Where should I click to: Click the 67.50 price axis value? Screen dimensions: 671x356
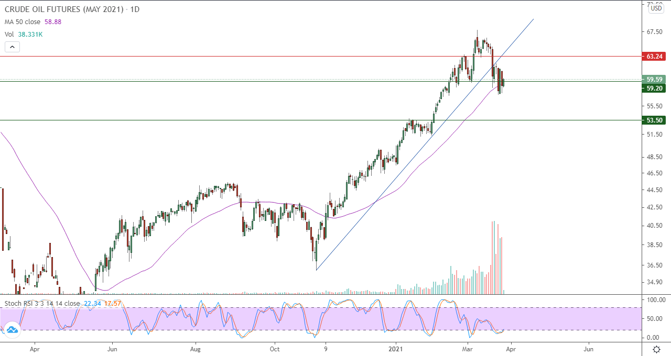(655, 32)
